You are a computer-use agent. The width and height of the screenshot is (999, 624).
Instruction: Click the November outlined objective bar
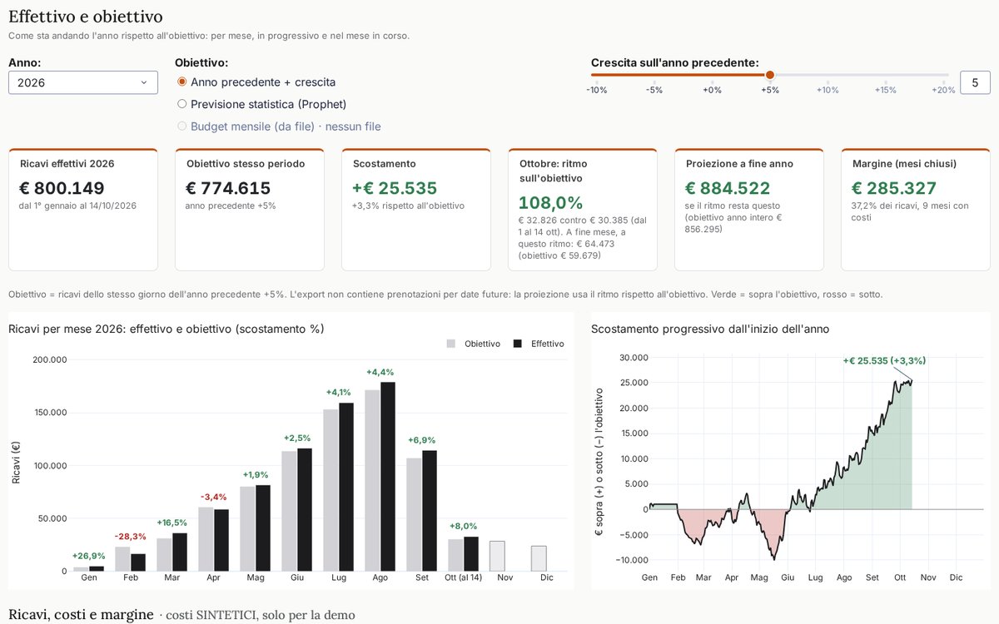(497, 557)
